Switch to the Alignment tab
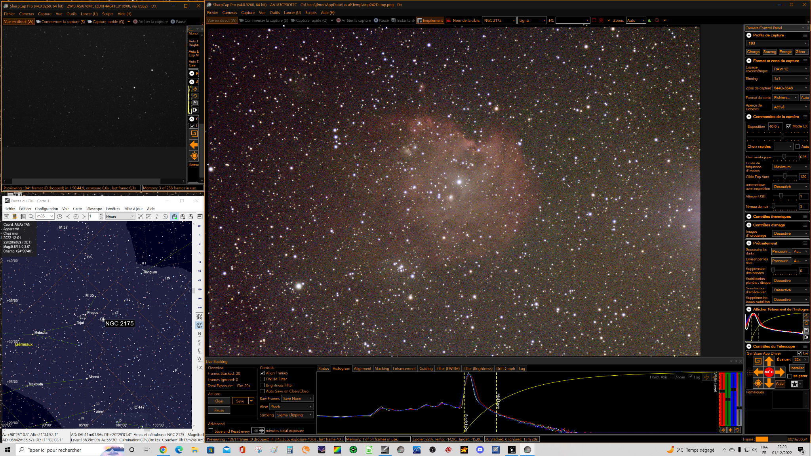Screen dimensions: 811x456 (x=362, y=369)
